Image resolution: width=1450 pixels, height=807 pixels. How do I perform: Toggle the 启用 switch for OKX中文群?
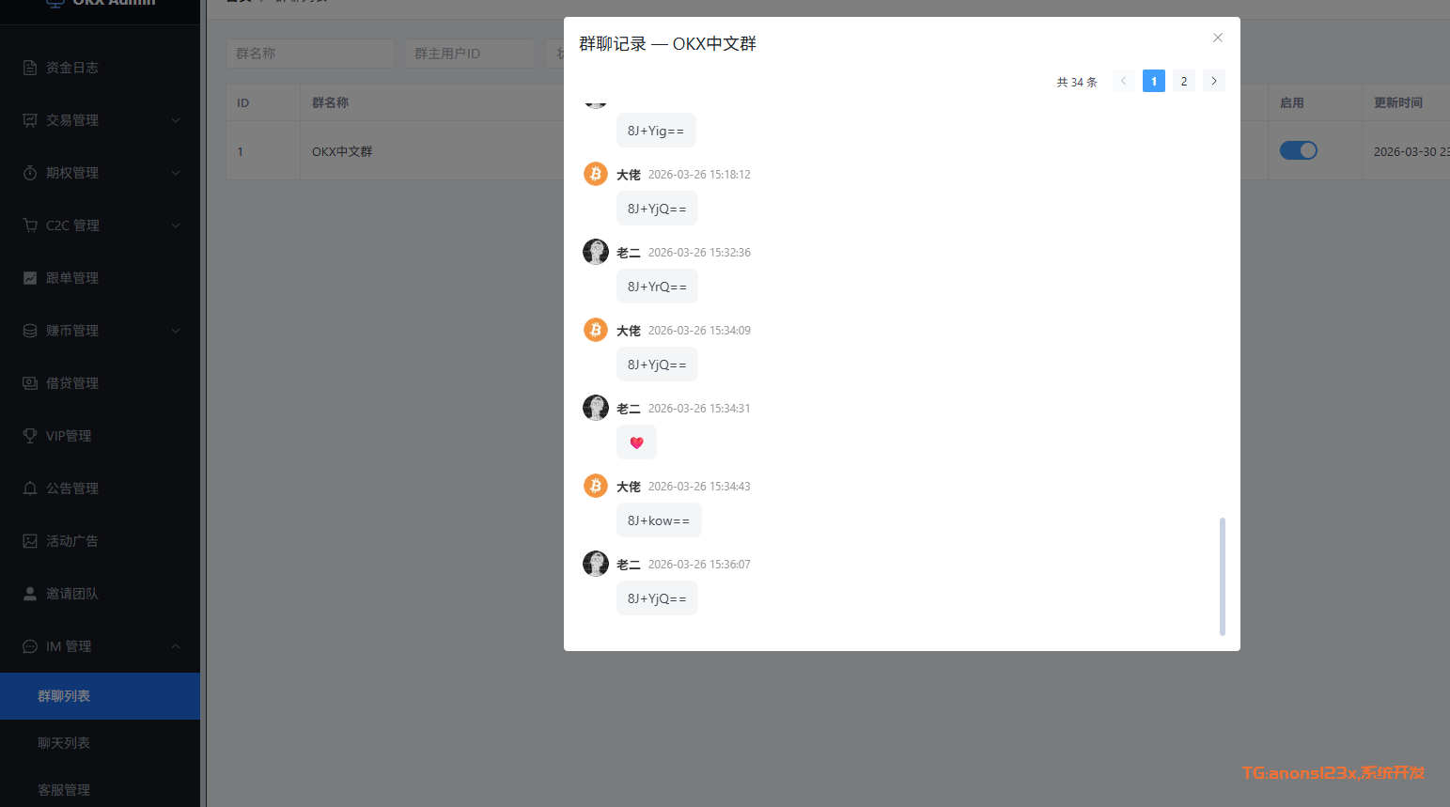[1298, 150]
